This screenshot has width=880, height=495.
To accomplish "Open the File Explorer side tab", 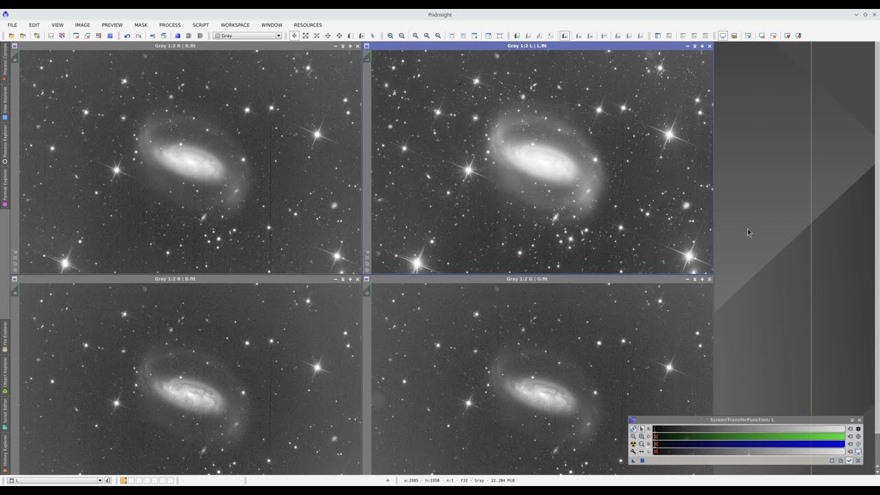I will tap(5, 336).
